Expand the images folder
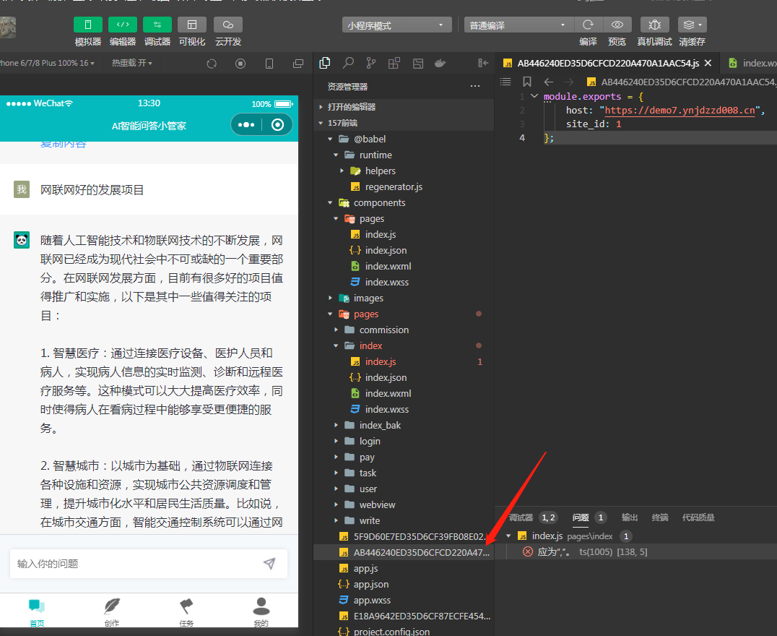 coord(404,298)
